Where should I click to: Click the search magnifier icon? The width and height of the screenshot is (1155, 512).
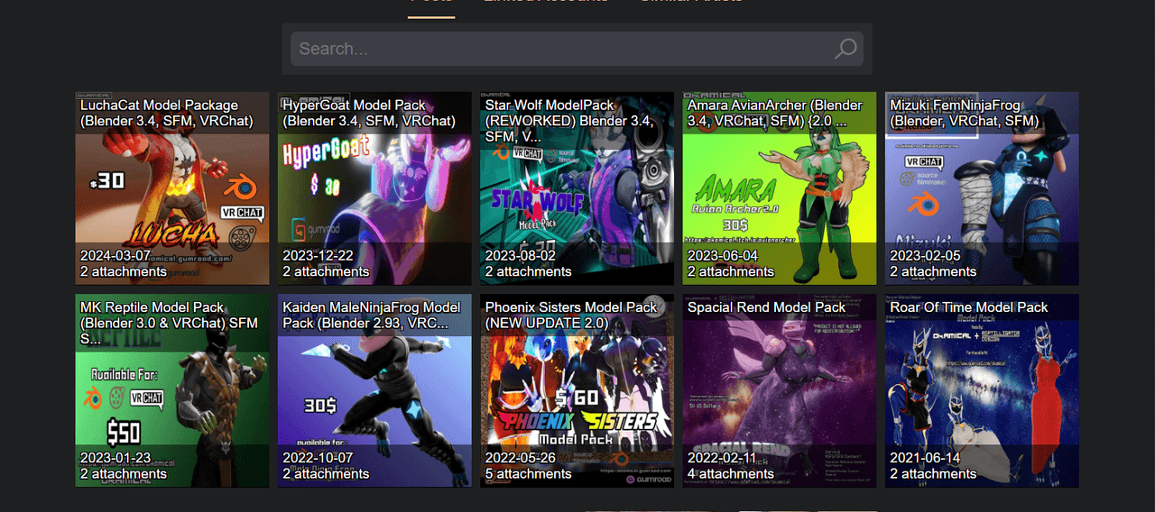click(x=845, y=49)
